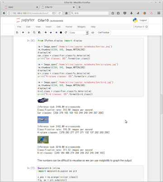Open the command palette keyboard icon

click(93, 33)
